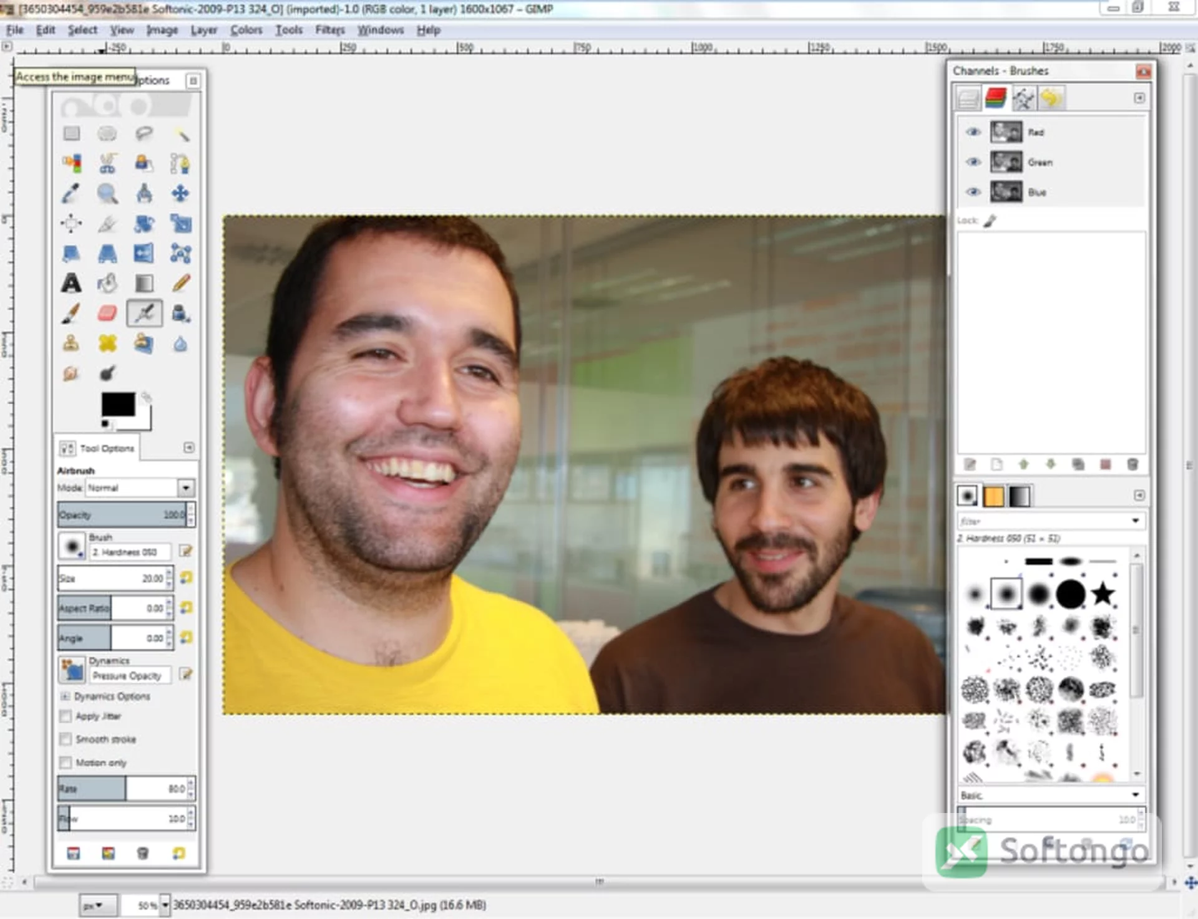Screen dimensions: 1198x919
Task: Enable the Smooth stroke checkbox
Action: coord(66,739)
